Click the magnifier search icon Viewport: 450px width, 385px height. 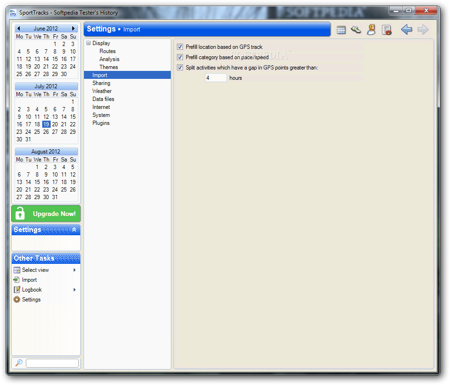[19, 362]
